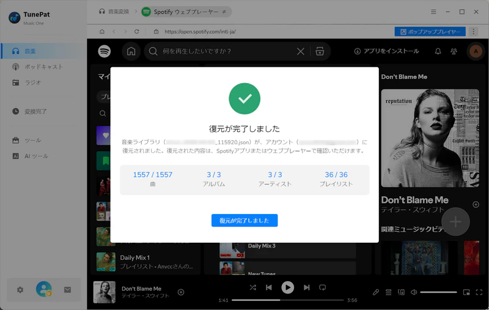Screen dimensions: 489x310
Task: Skip to the previous track
Action: point(269,287)
